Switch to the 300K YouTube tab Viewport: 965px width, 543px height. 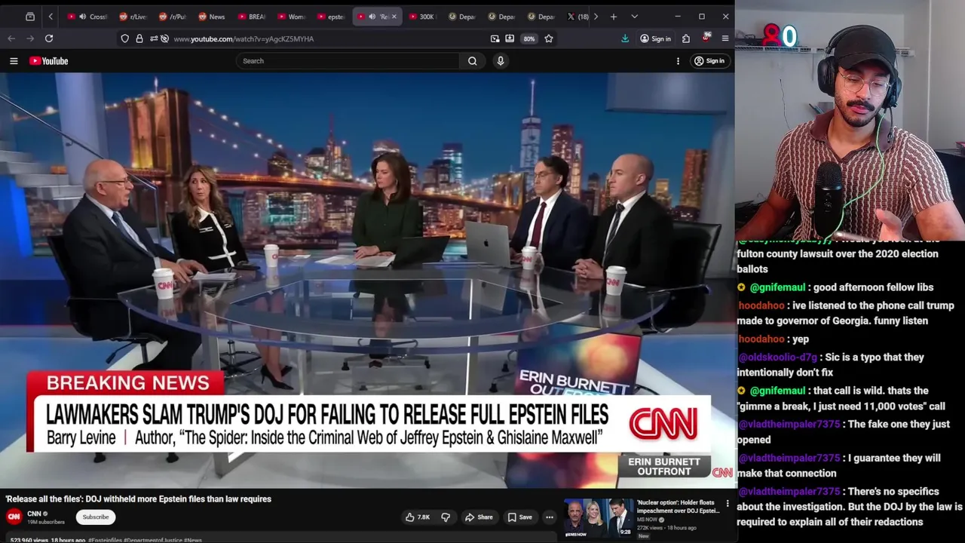(421, 17)
